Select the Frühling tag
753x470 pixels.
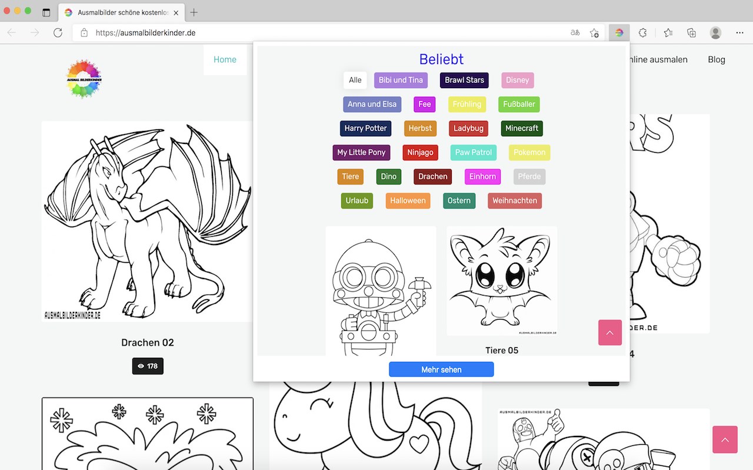coord(467,104)
